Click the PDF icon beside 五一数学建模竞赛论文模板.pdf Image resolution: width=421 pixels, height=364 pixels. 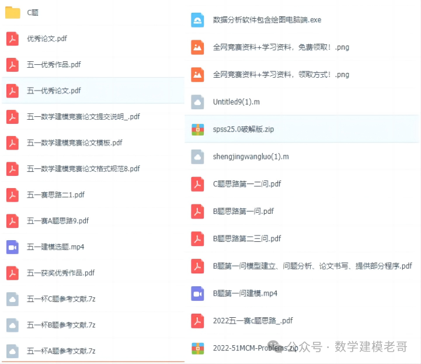coord(12,143)
